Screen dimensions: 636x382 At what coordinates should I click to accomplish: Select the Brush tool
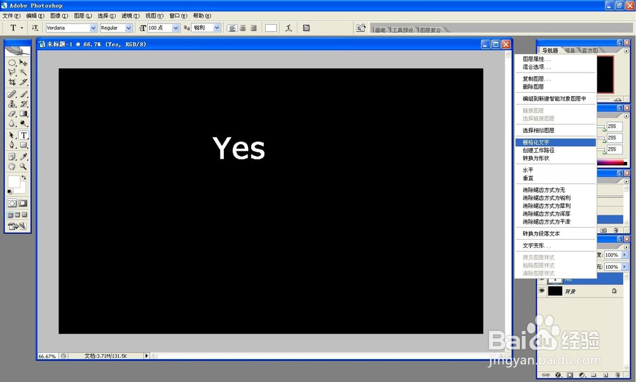point(23,94)
